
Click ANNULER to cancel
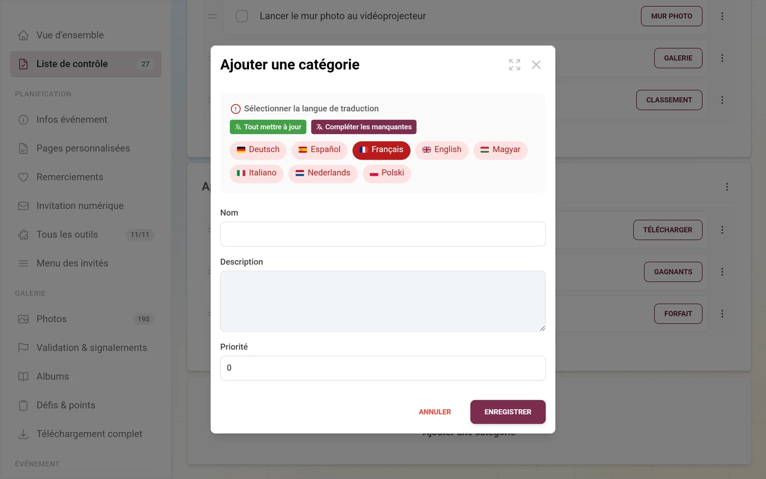[x=435, y=412]
